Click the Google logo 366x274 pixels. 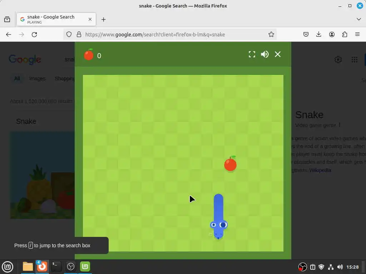coord(25,60)
